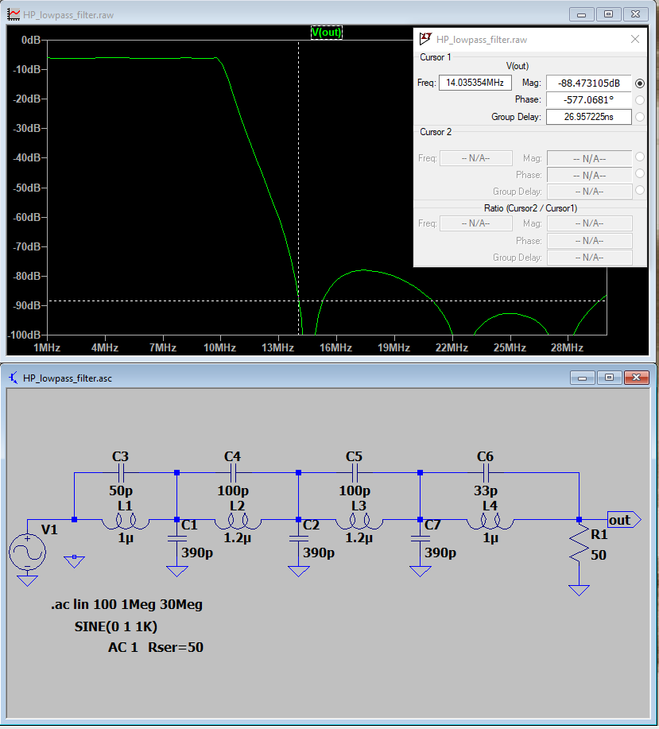Select the Cursor 2 Group Delay radio button

[640, 190]
